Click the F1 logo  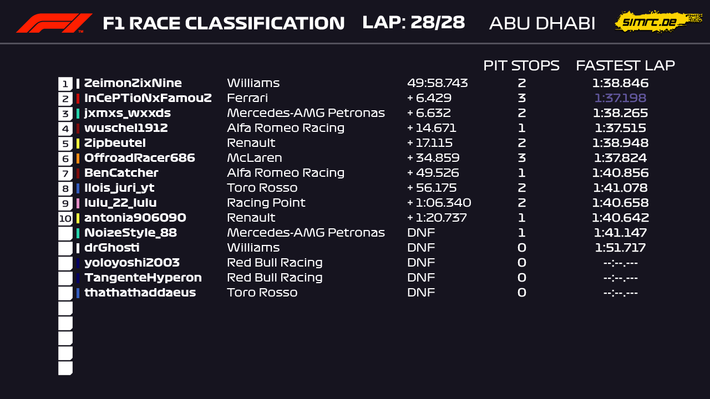tap(54, 23)
